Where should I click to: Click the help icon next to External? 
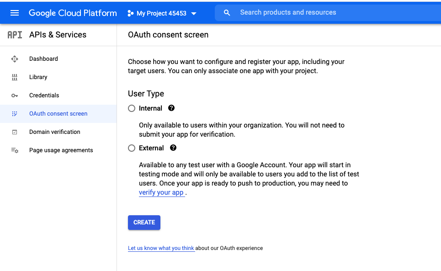coord(173,148)
